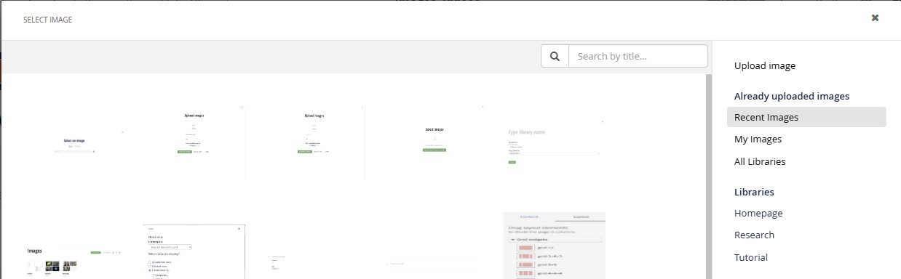Select the 'Type library name' thumbnail

coord(555,142)
